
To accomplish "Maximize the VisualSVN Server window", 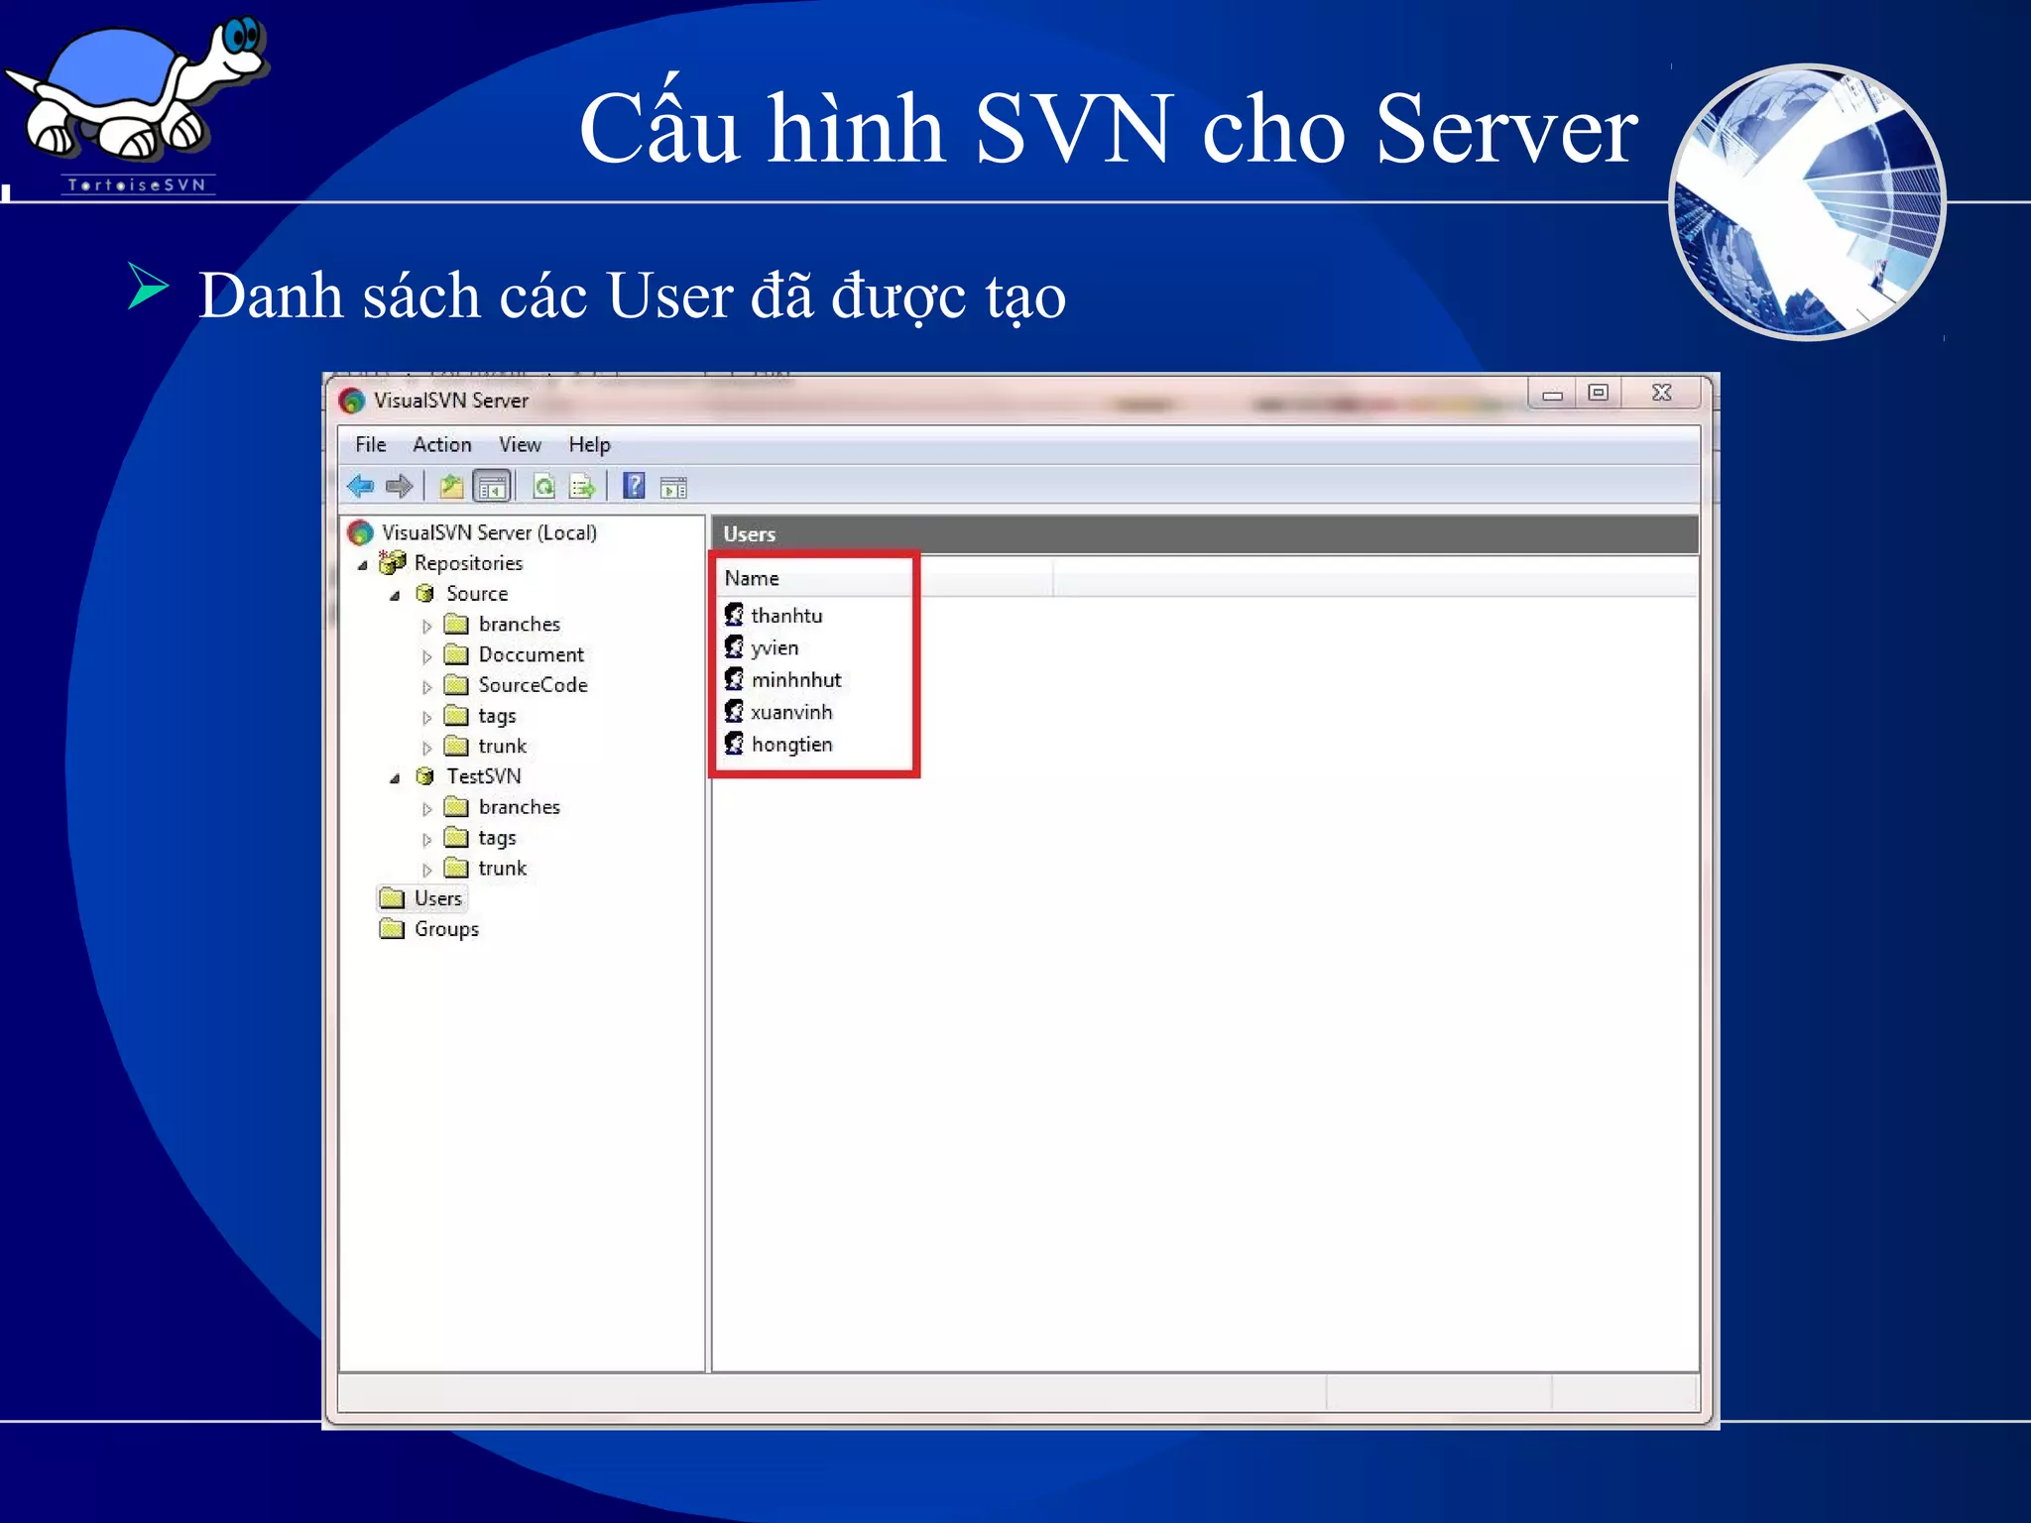I will [1598, 393].
